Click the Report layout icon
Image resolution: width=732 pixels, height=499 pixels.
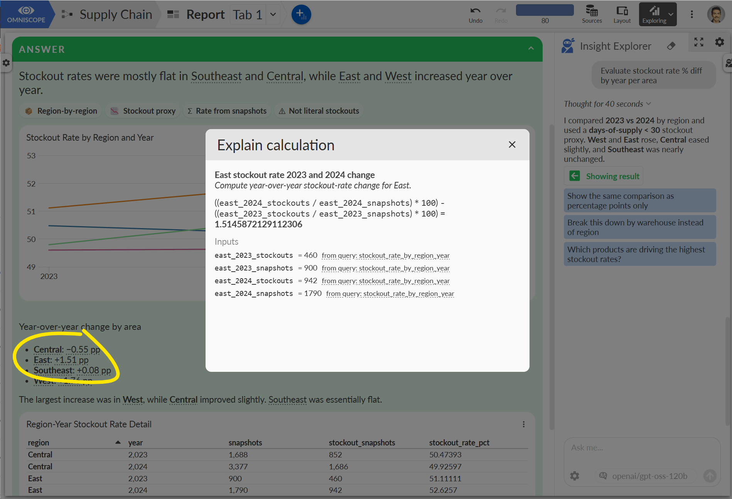[173, 15]
